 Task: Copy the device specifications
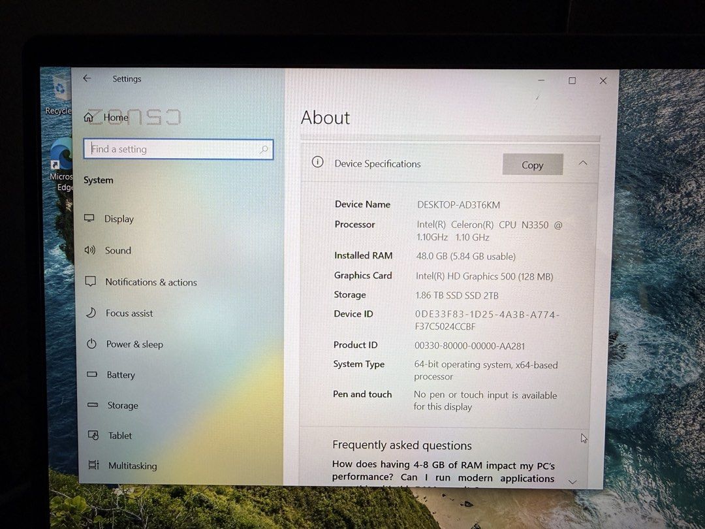[533, 165]
